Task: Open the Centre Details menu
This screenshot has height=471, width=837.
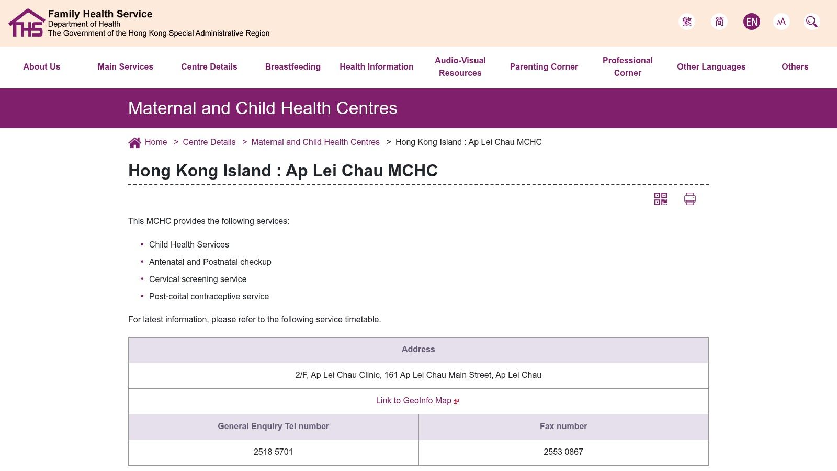Action: coord(209,67)
